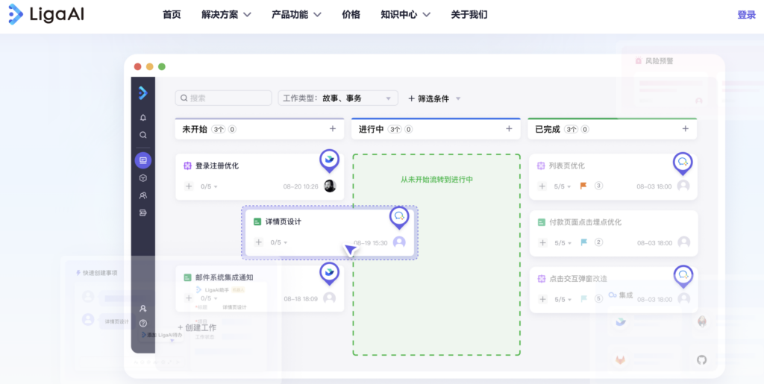
Task: Click the GitLab fox icon in the integrations panel
Action: click(x=620, y=360)
